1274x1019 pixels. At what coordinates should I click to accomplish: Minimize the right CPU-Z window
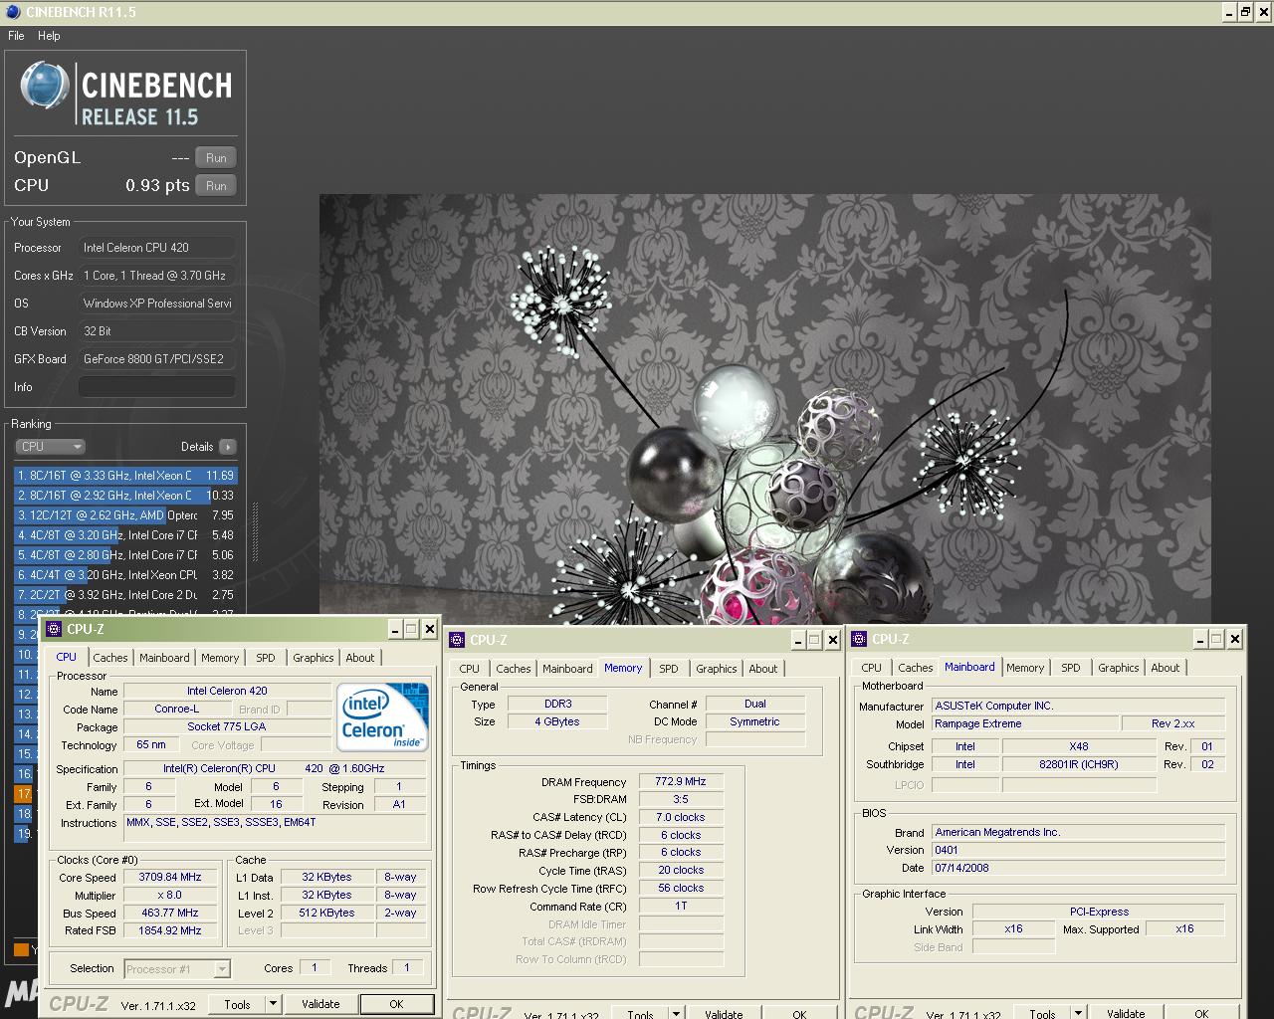click(x=1200, y=639)
